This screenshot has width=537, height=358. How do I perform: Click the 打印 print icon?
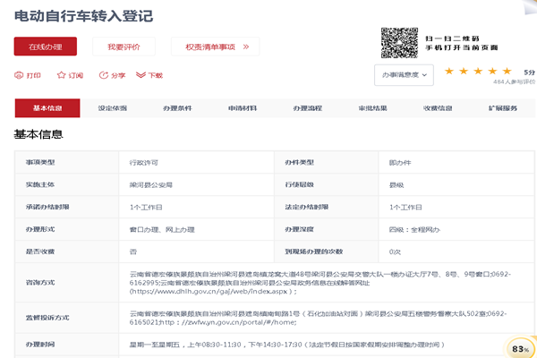(x=19, y=76)
